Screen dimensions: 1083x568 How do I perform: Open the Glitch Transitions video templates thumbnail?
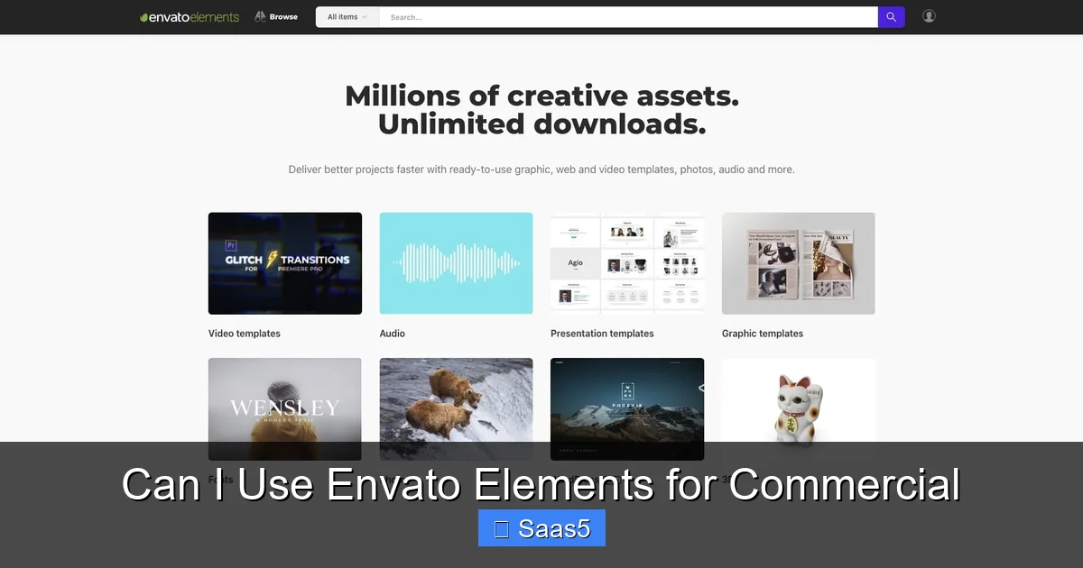pyautogui.click(x=285, y=263)
